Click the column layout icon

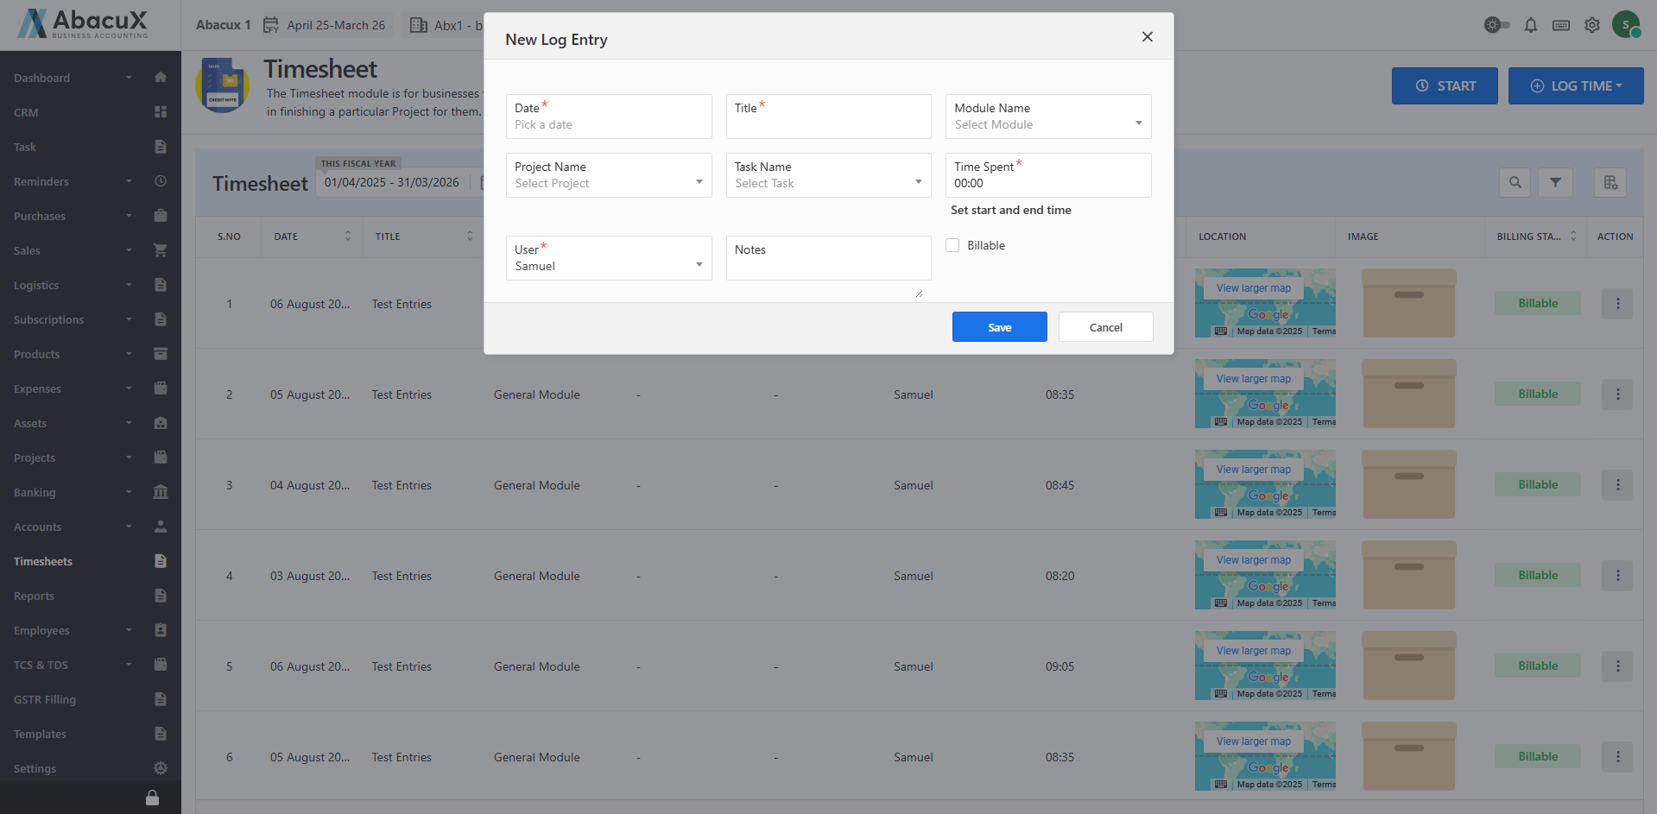point(1610,182)
